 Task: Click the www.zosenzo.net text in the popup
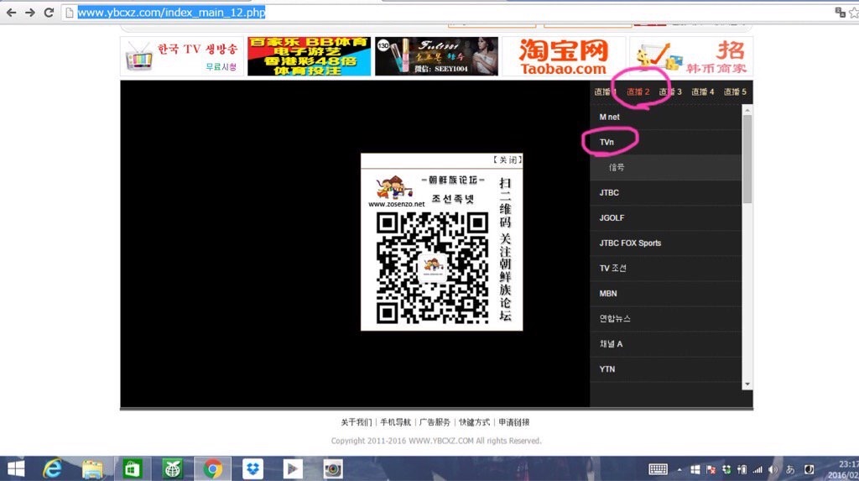tap(396, 204)
